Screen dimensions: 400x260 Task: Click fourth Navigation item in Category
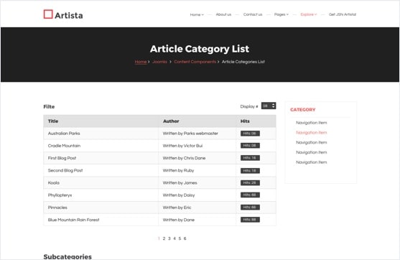tap(311, 152)
